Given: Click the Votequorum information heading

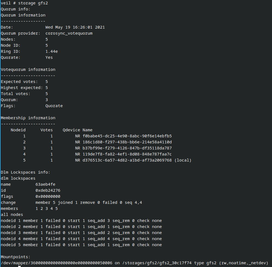Looking at the screenshot, I should pyautogui.click(x=28, y=69).
